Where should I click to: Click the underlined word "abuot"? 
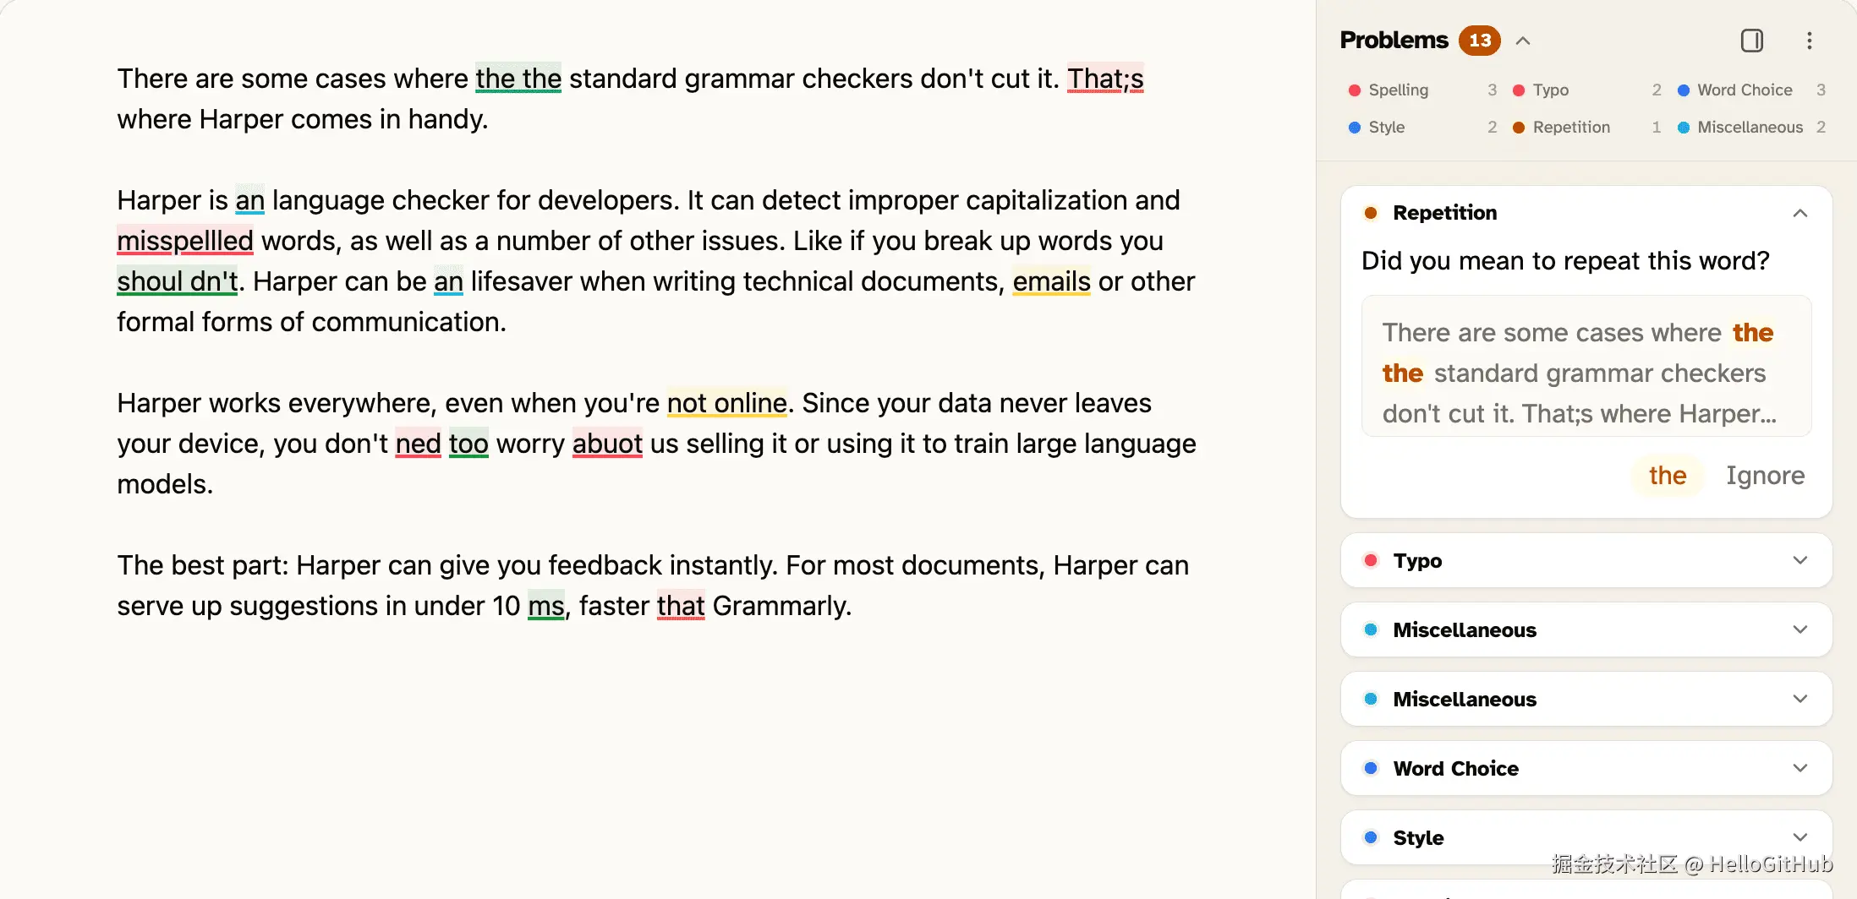607,444
